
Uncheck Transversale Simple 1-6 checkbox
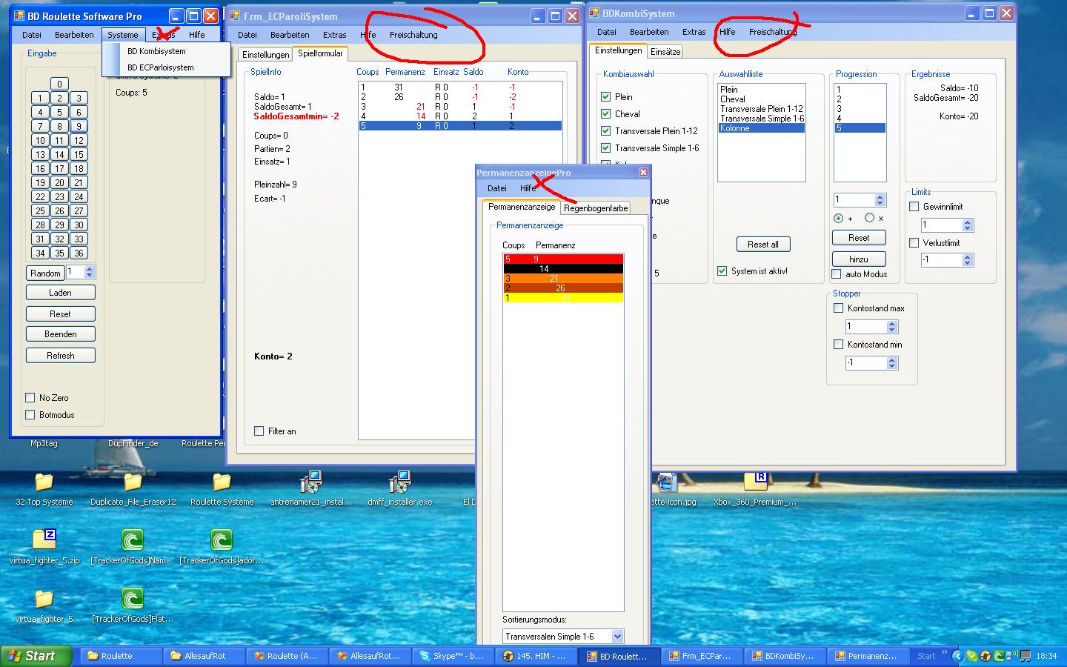point(606,148)
